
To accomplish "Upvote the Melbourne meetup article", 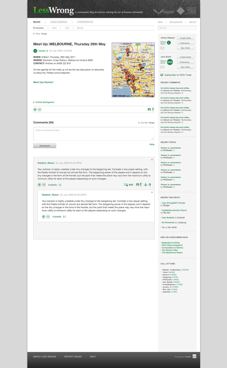I will click(35, 109).
